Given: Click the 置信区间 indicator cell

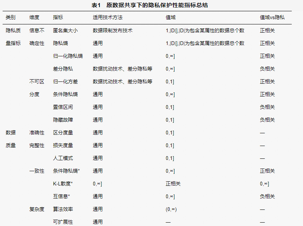Looking at the screenshot, I should pos(63,107).
